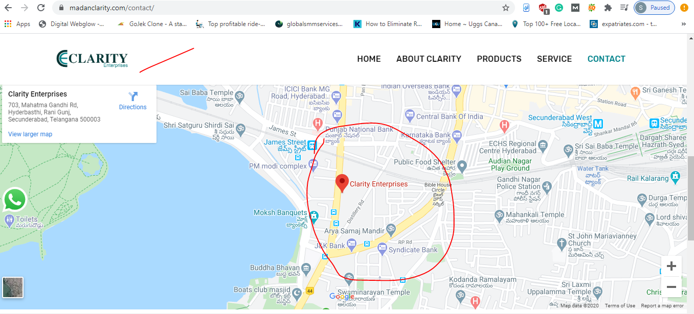
Task: Open the expatriates.com bookmark
Action: click(624, 24)
